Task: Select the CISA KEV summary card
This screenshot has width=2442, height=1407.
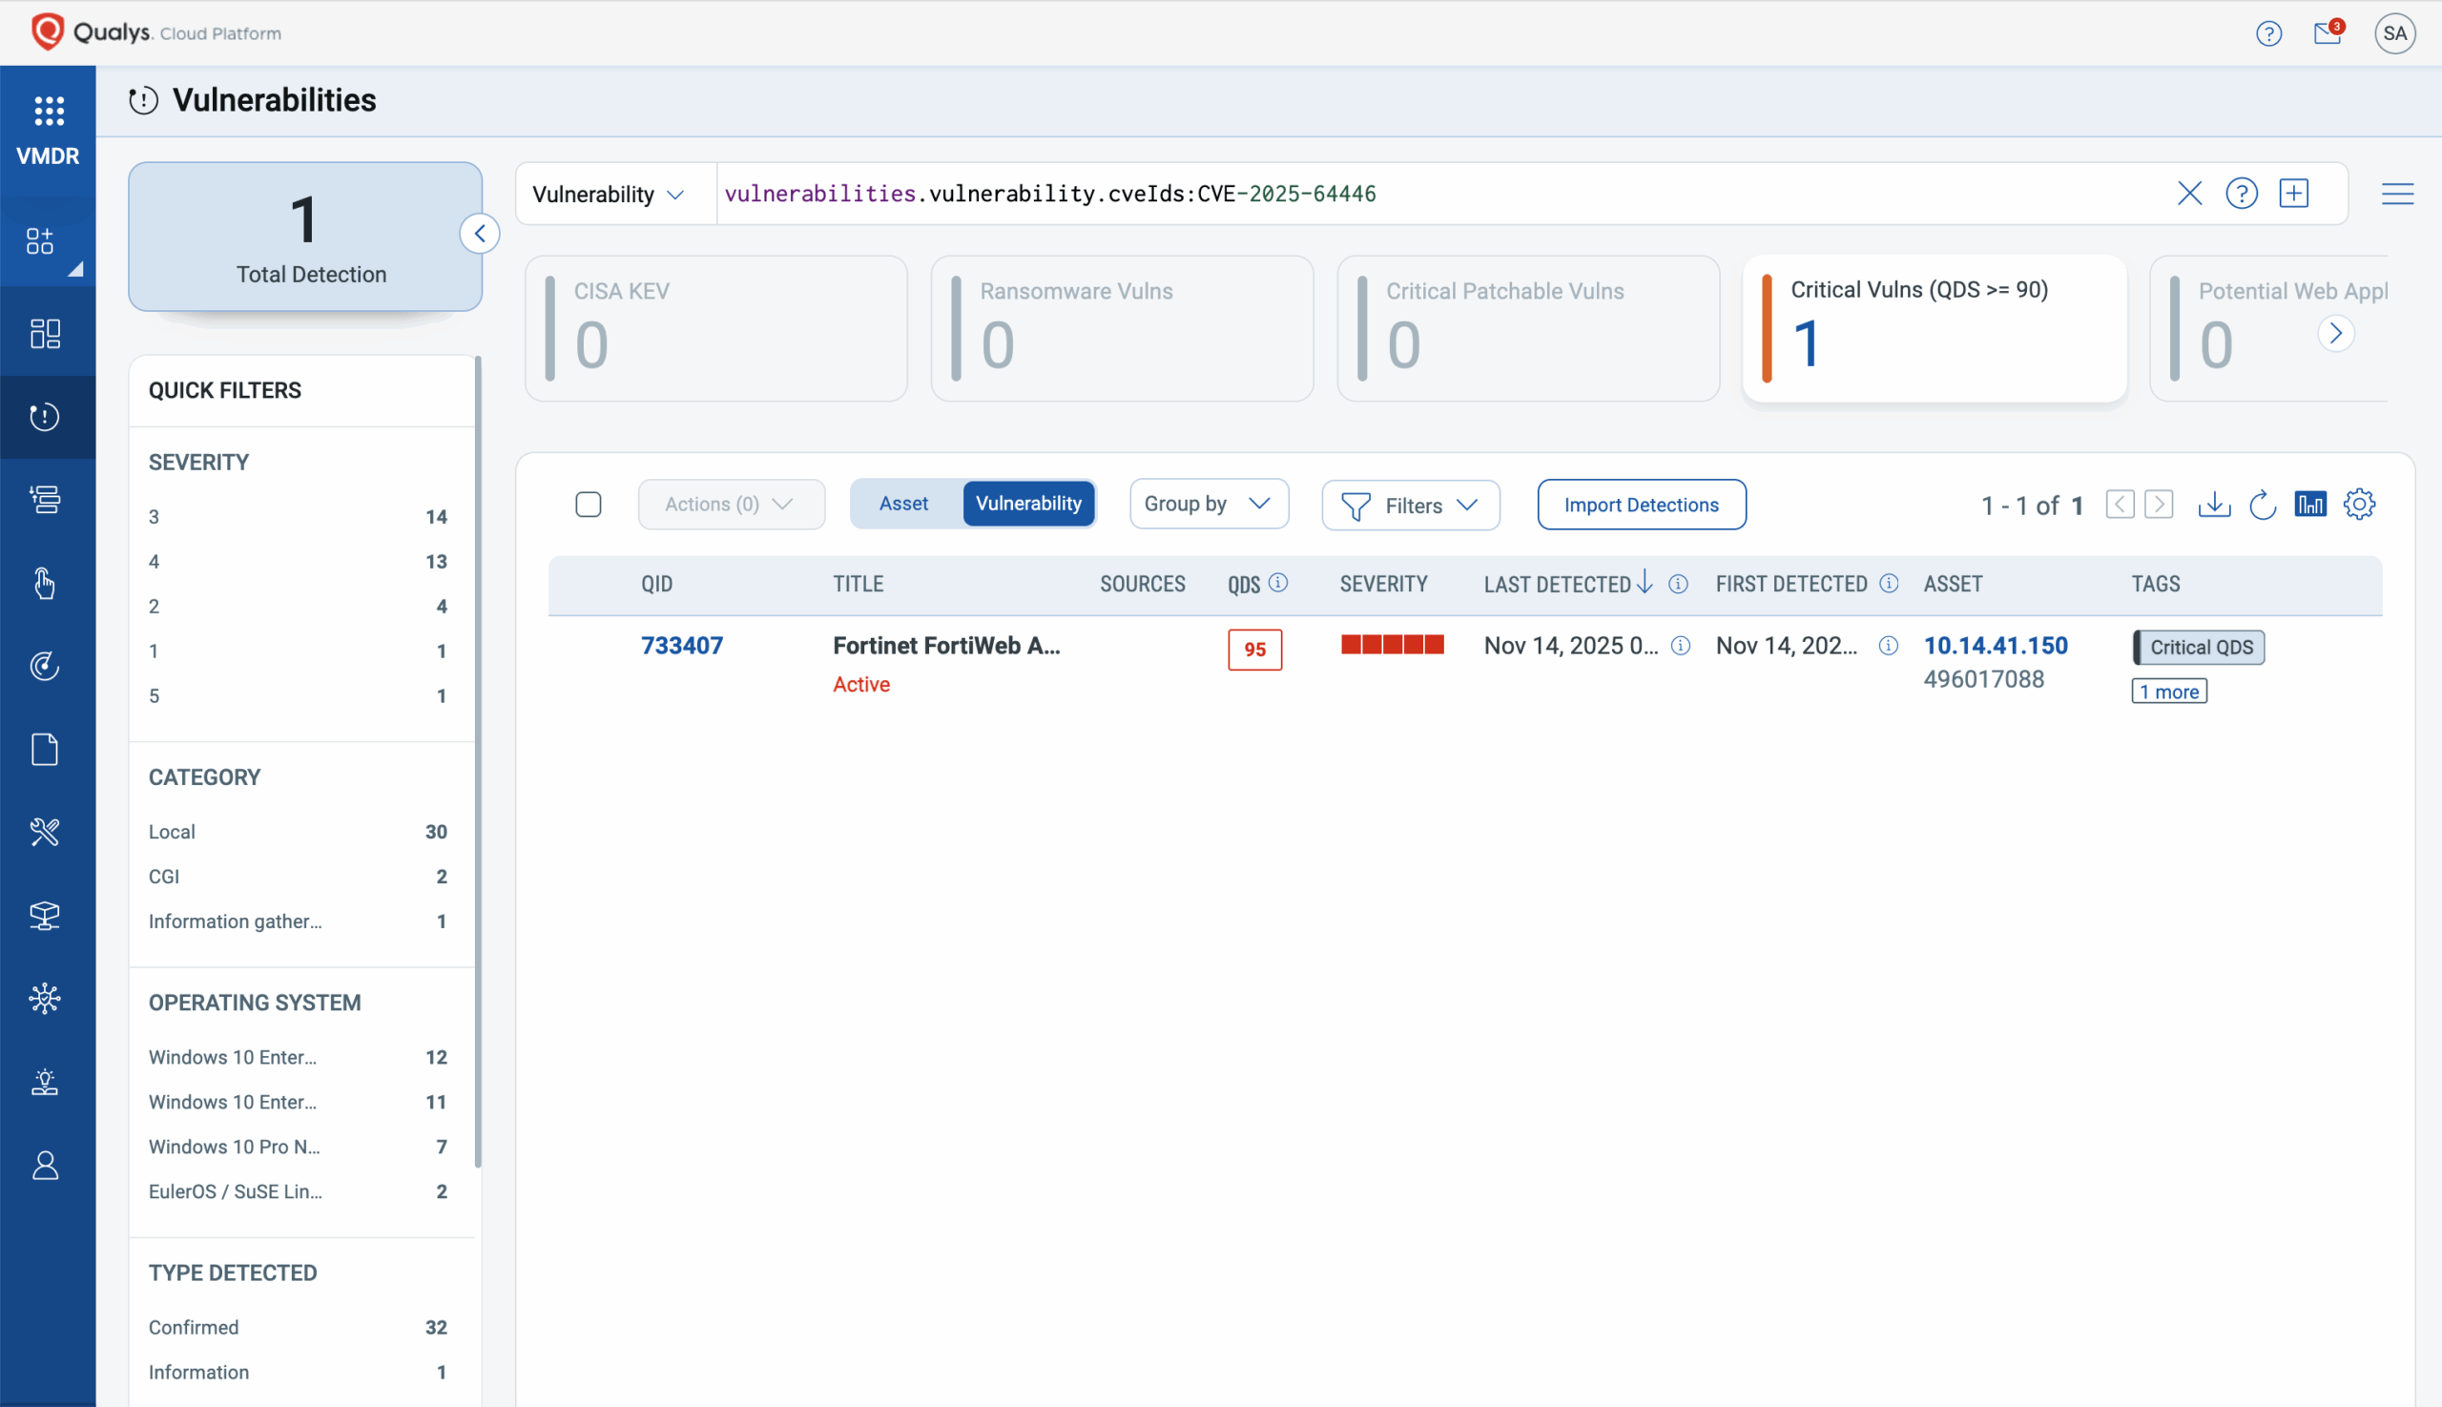Action: point(716,328)
